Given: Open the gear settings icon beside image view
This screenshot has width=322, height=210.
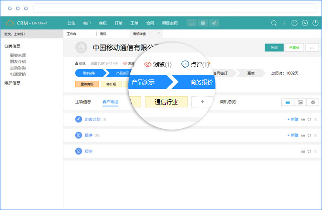Looking at the screenshot, I should coord(312,102).
